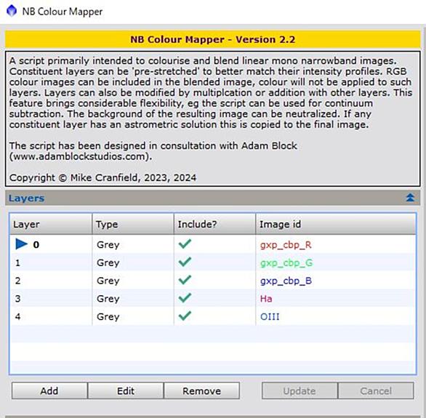Click the Type column header
Screen dimensions: 426x418
pyautogui.click(x=133, y=224)
